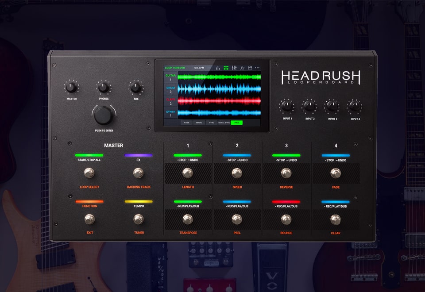Click the INPUT 3 gain knob
This screenshot has width=425, height=292.
tap(332, 106)
